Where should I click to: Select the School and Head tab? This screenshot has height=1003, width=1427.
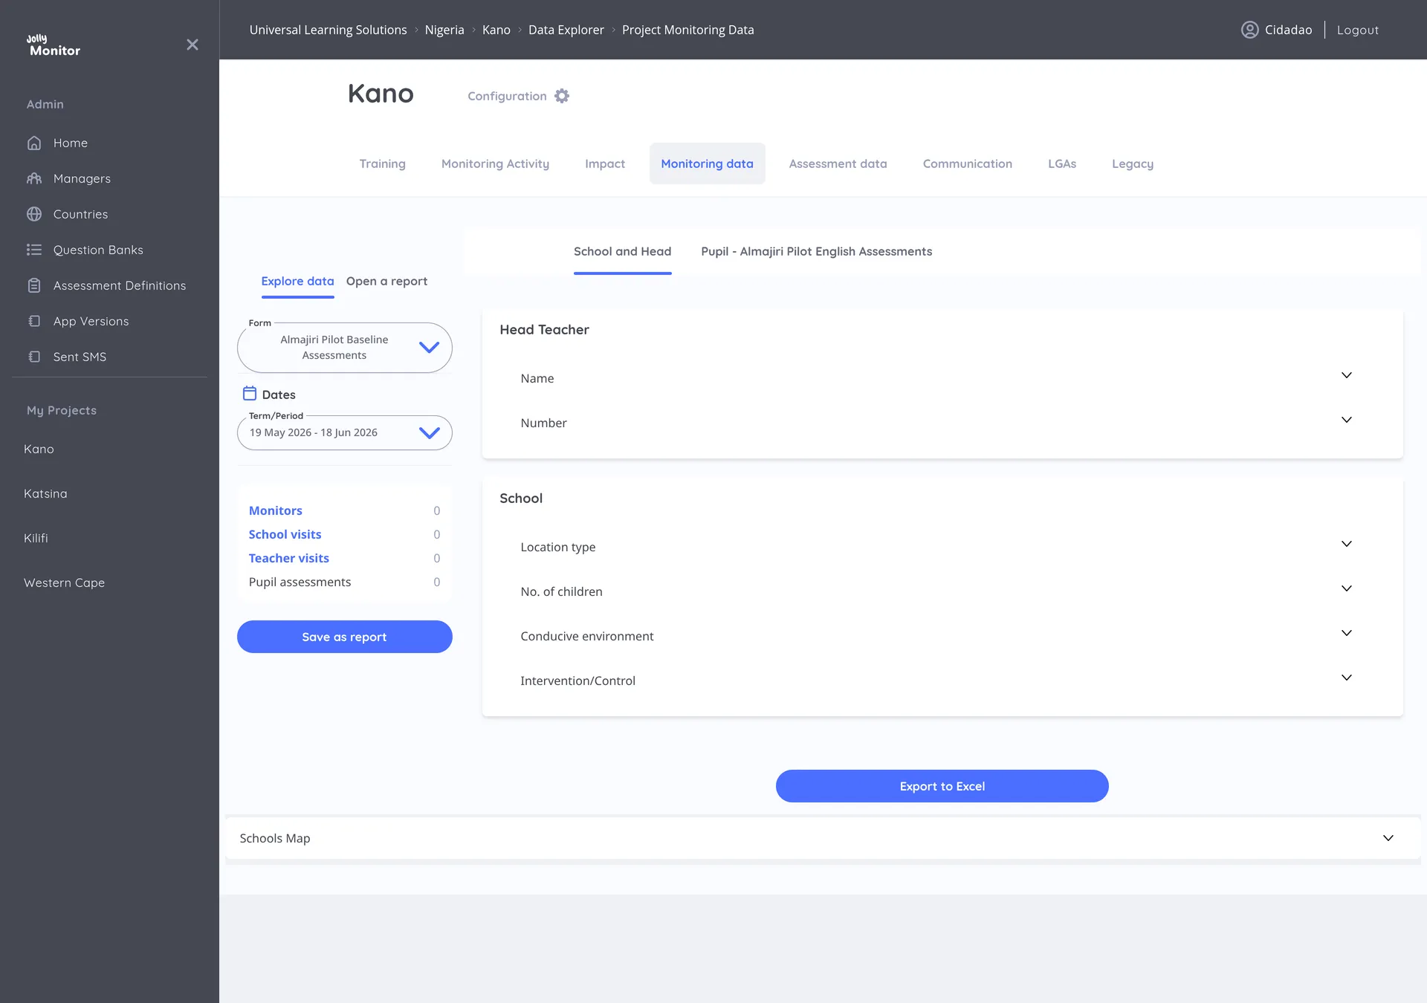point(622,252)
